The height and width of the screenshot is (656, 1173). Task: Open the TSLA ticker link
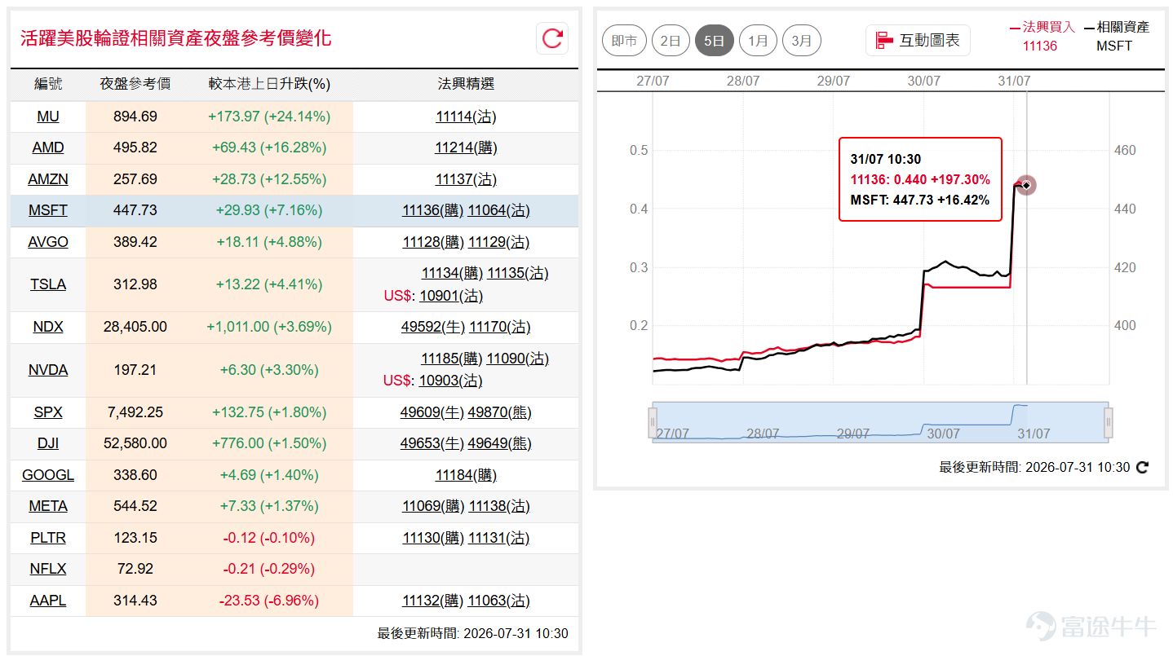point(48,284)
